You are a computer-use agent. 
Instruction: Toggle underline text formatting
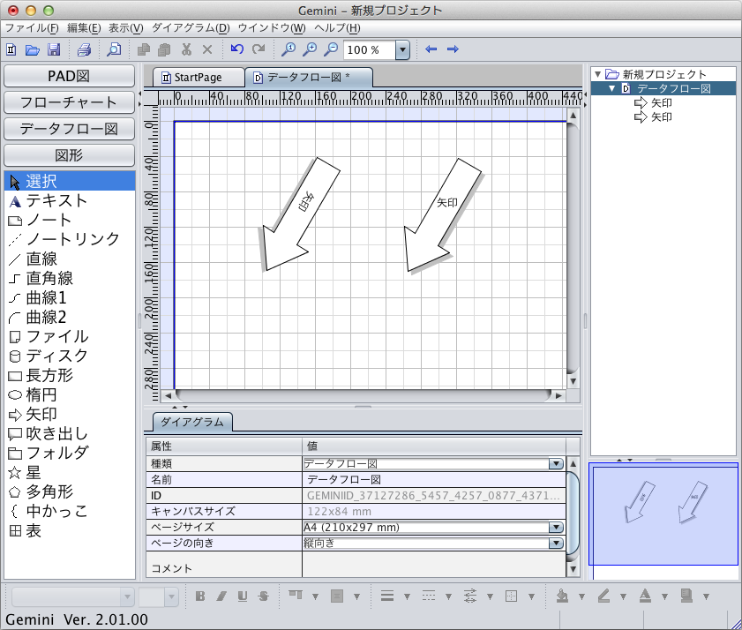[x=243, y=596]
